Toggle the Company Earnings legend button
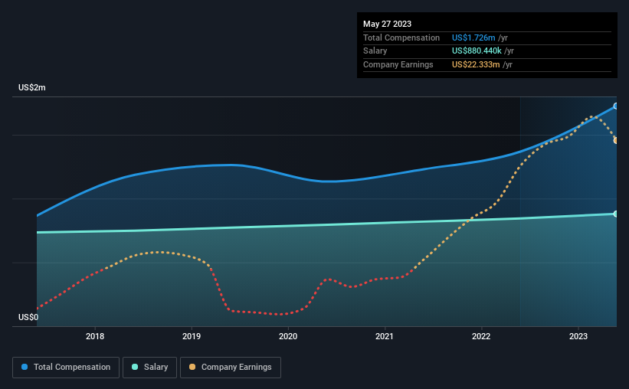 tap(231, 368)
